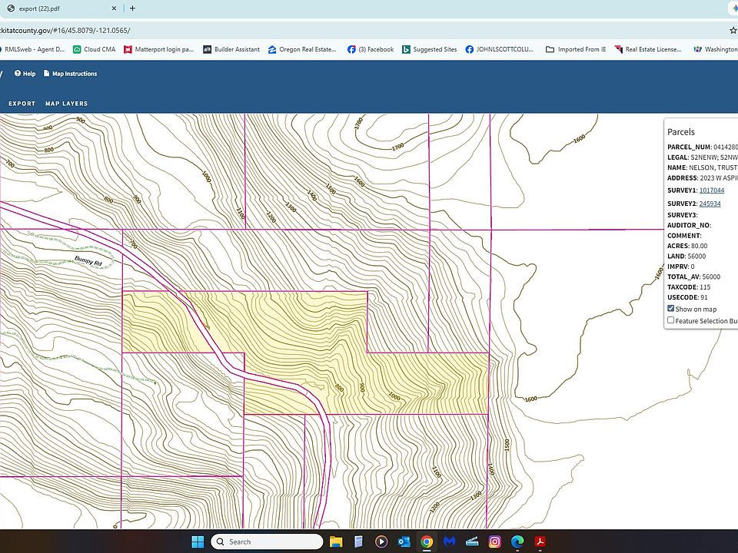This screenshot has width=738, height=553.
Task: Click the Bumpy Rd label on map
Action: 88,261
